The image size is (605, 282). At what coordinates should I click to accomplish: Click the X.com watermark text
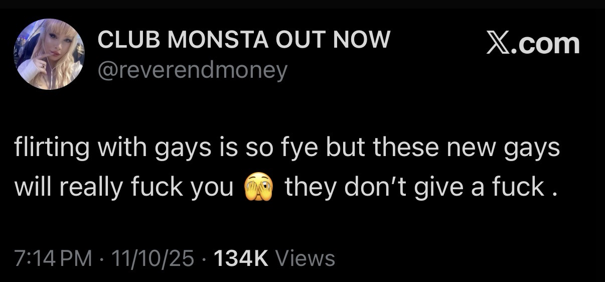[533, 44]
